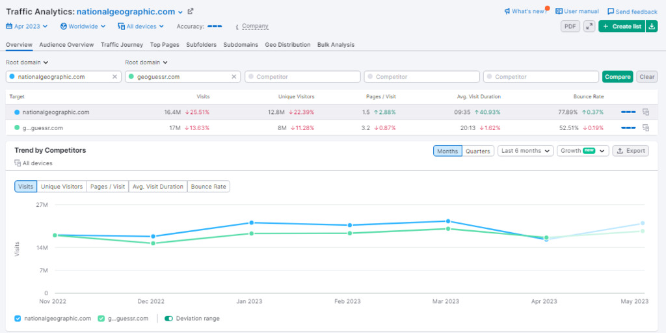Open the nationalgeographic.com title link
666x333 pixels.
[x=126, y=12]
